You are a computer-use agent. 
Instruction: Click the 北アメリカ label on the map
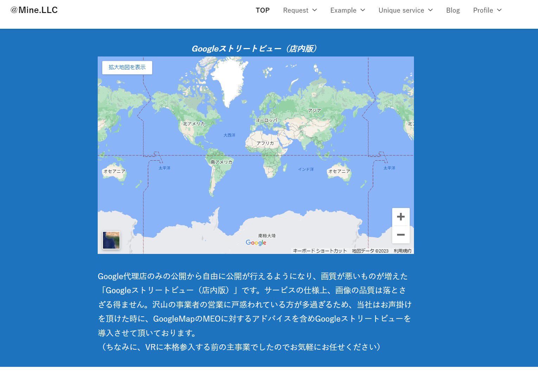click(x=194, y=123)
